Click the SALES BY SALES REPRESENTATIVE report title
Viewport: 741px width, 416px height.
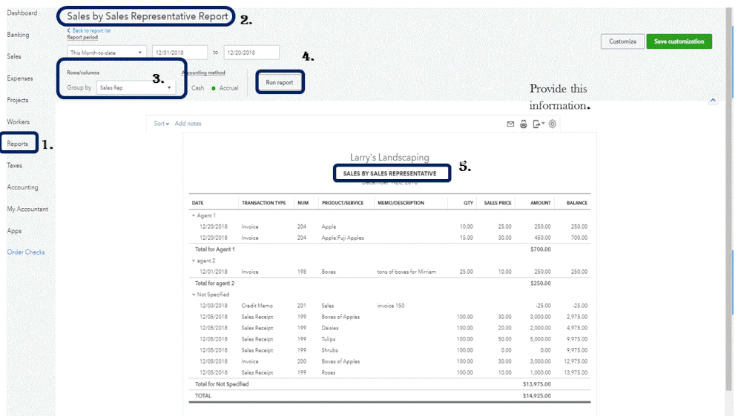(390, 173)
